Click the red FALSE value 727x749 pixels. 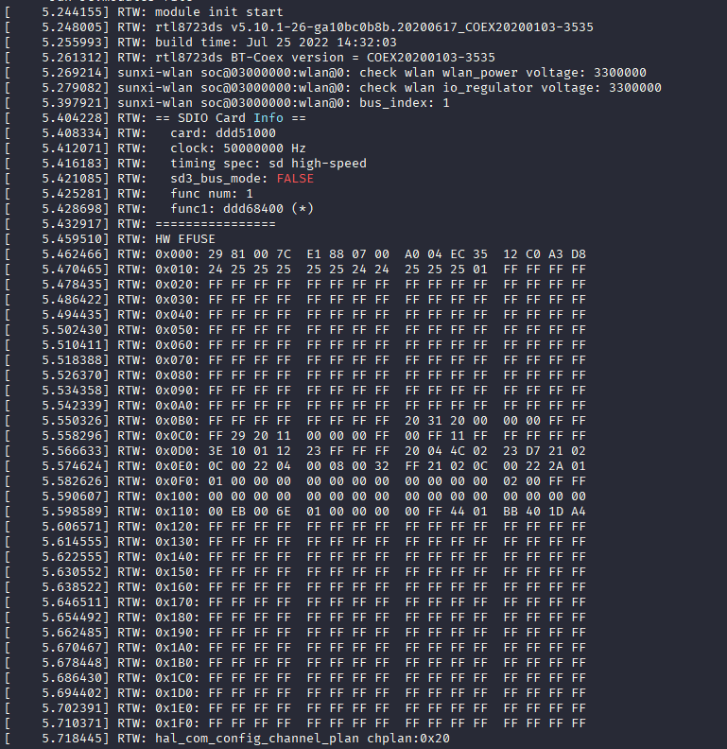[x=295, y=179]
